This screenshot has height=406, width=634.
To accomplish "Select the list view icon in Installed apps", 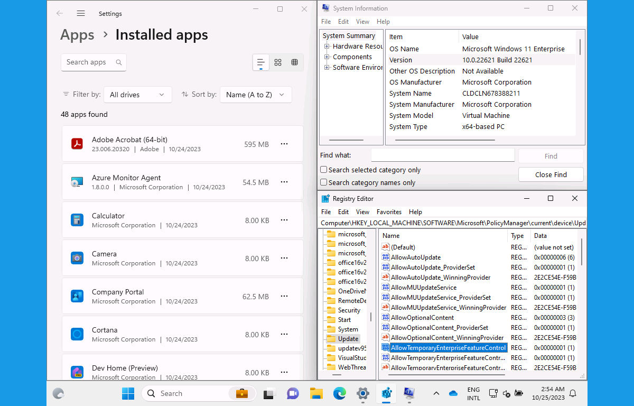I will (x=260, y=62).
